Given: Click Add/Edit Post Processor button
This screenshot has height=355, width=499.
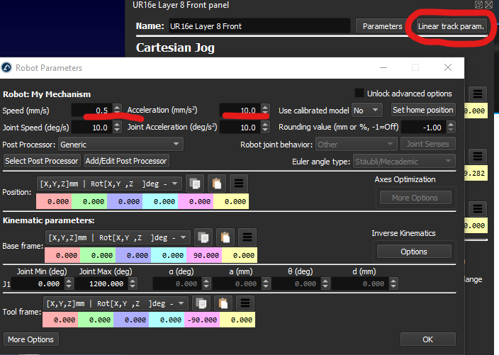Looking at the screenshot, I should coord(126,161).
